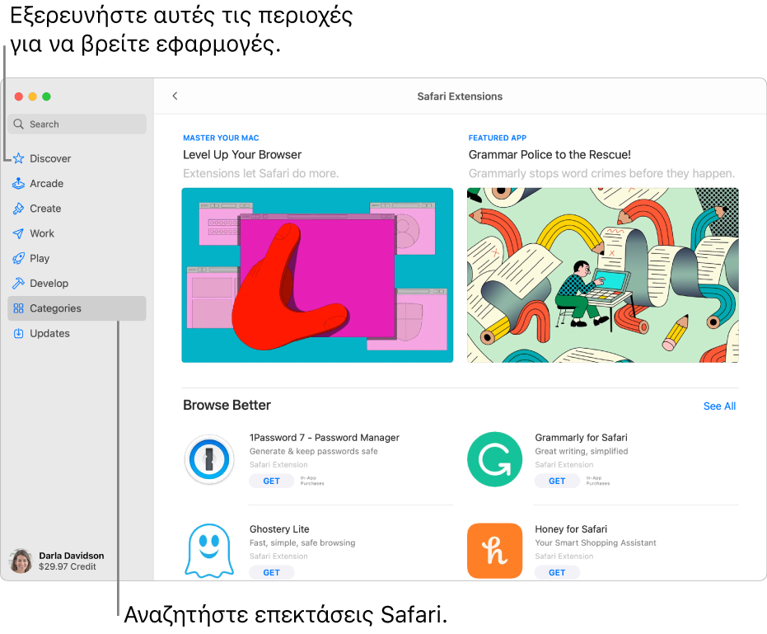
Task: Click the Darla Davidson account name
Action: point(72,555)
